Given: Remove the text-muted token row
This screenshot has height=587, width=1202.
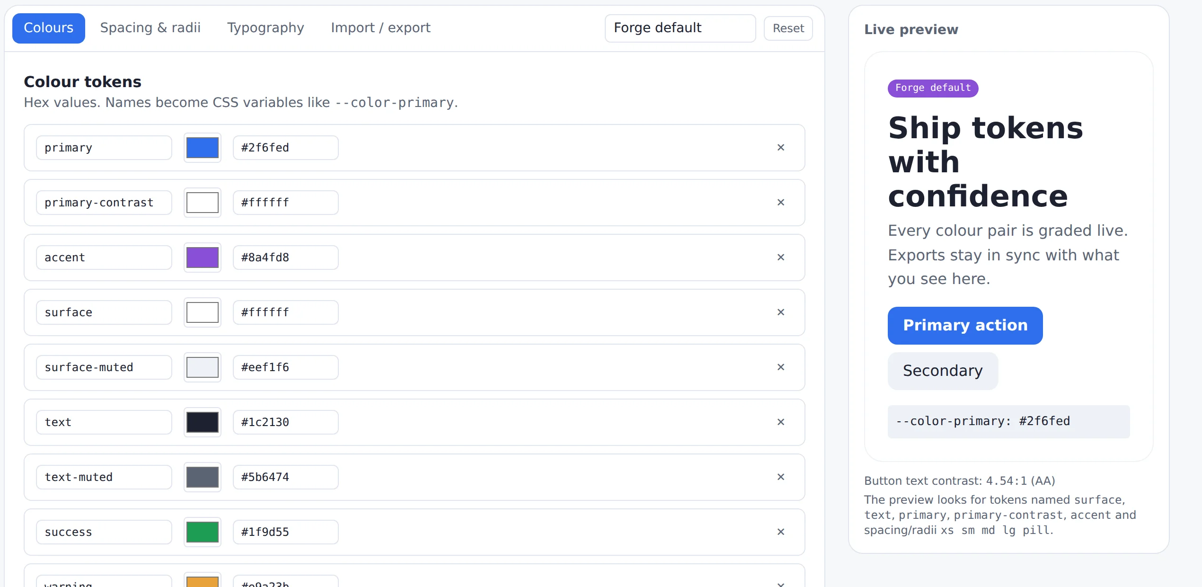Looking at the screenshot, I should point(781,477).
